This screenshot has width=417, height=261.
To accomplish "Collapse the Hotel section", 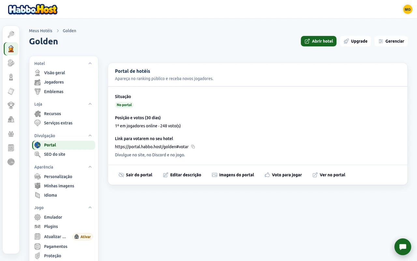I will pyautogui.click(x=90, y=63).
